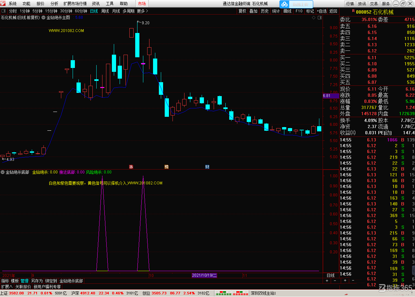The height and width of the screenshot is (297, 415).
Task: Switch to 分时 chart period
Action: click(13, 11)
